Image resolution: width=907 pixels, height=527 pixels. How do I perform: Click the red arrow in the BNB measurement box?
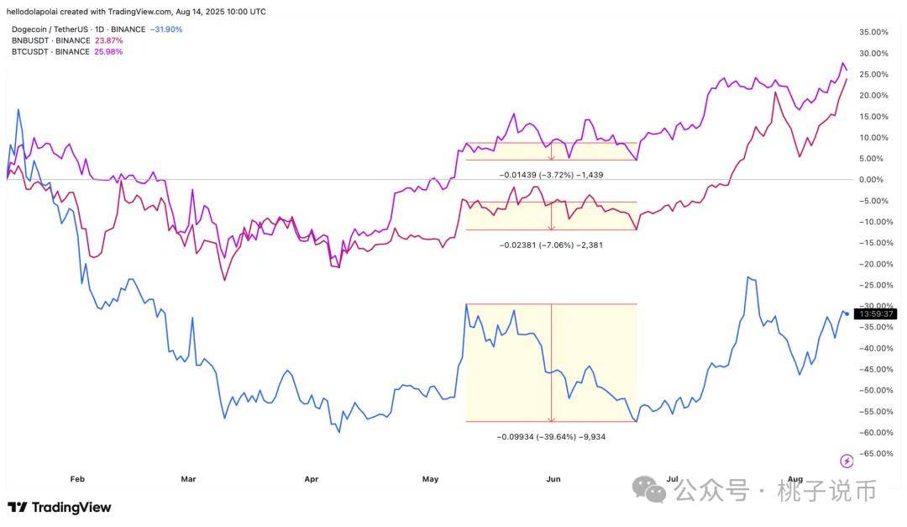click(552, 215)
